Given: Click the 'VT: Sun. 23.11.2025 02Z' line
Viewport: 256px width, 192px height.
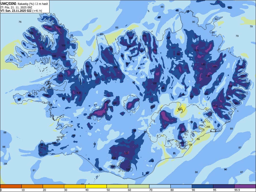Looking at the screenshot, I should (x=16, y=11).
